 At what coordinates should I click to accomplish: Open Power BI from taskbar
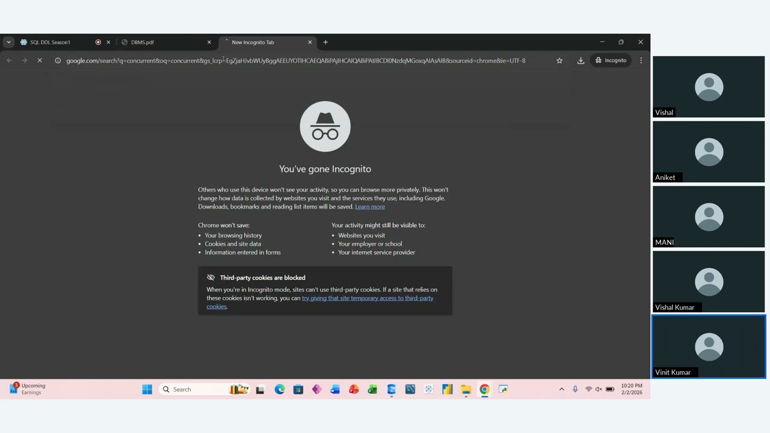(447, 389)
